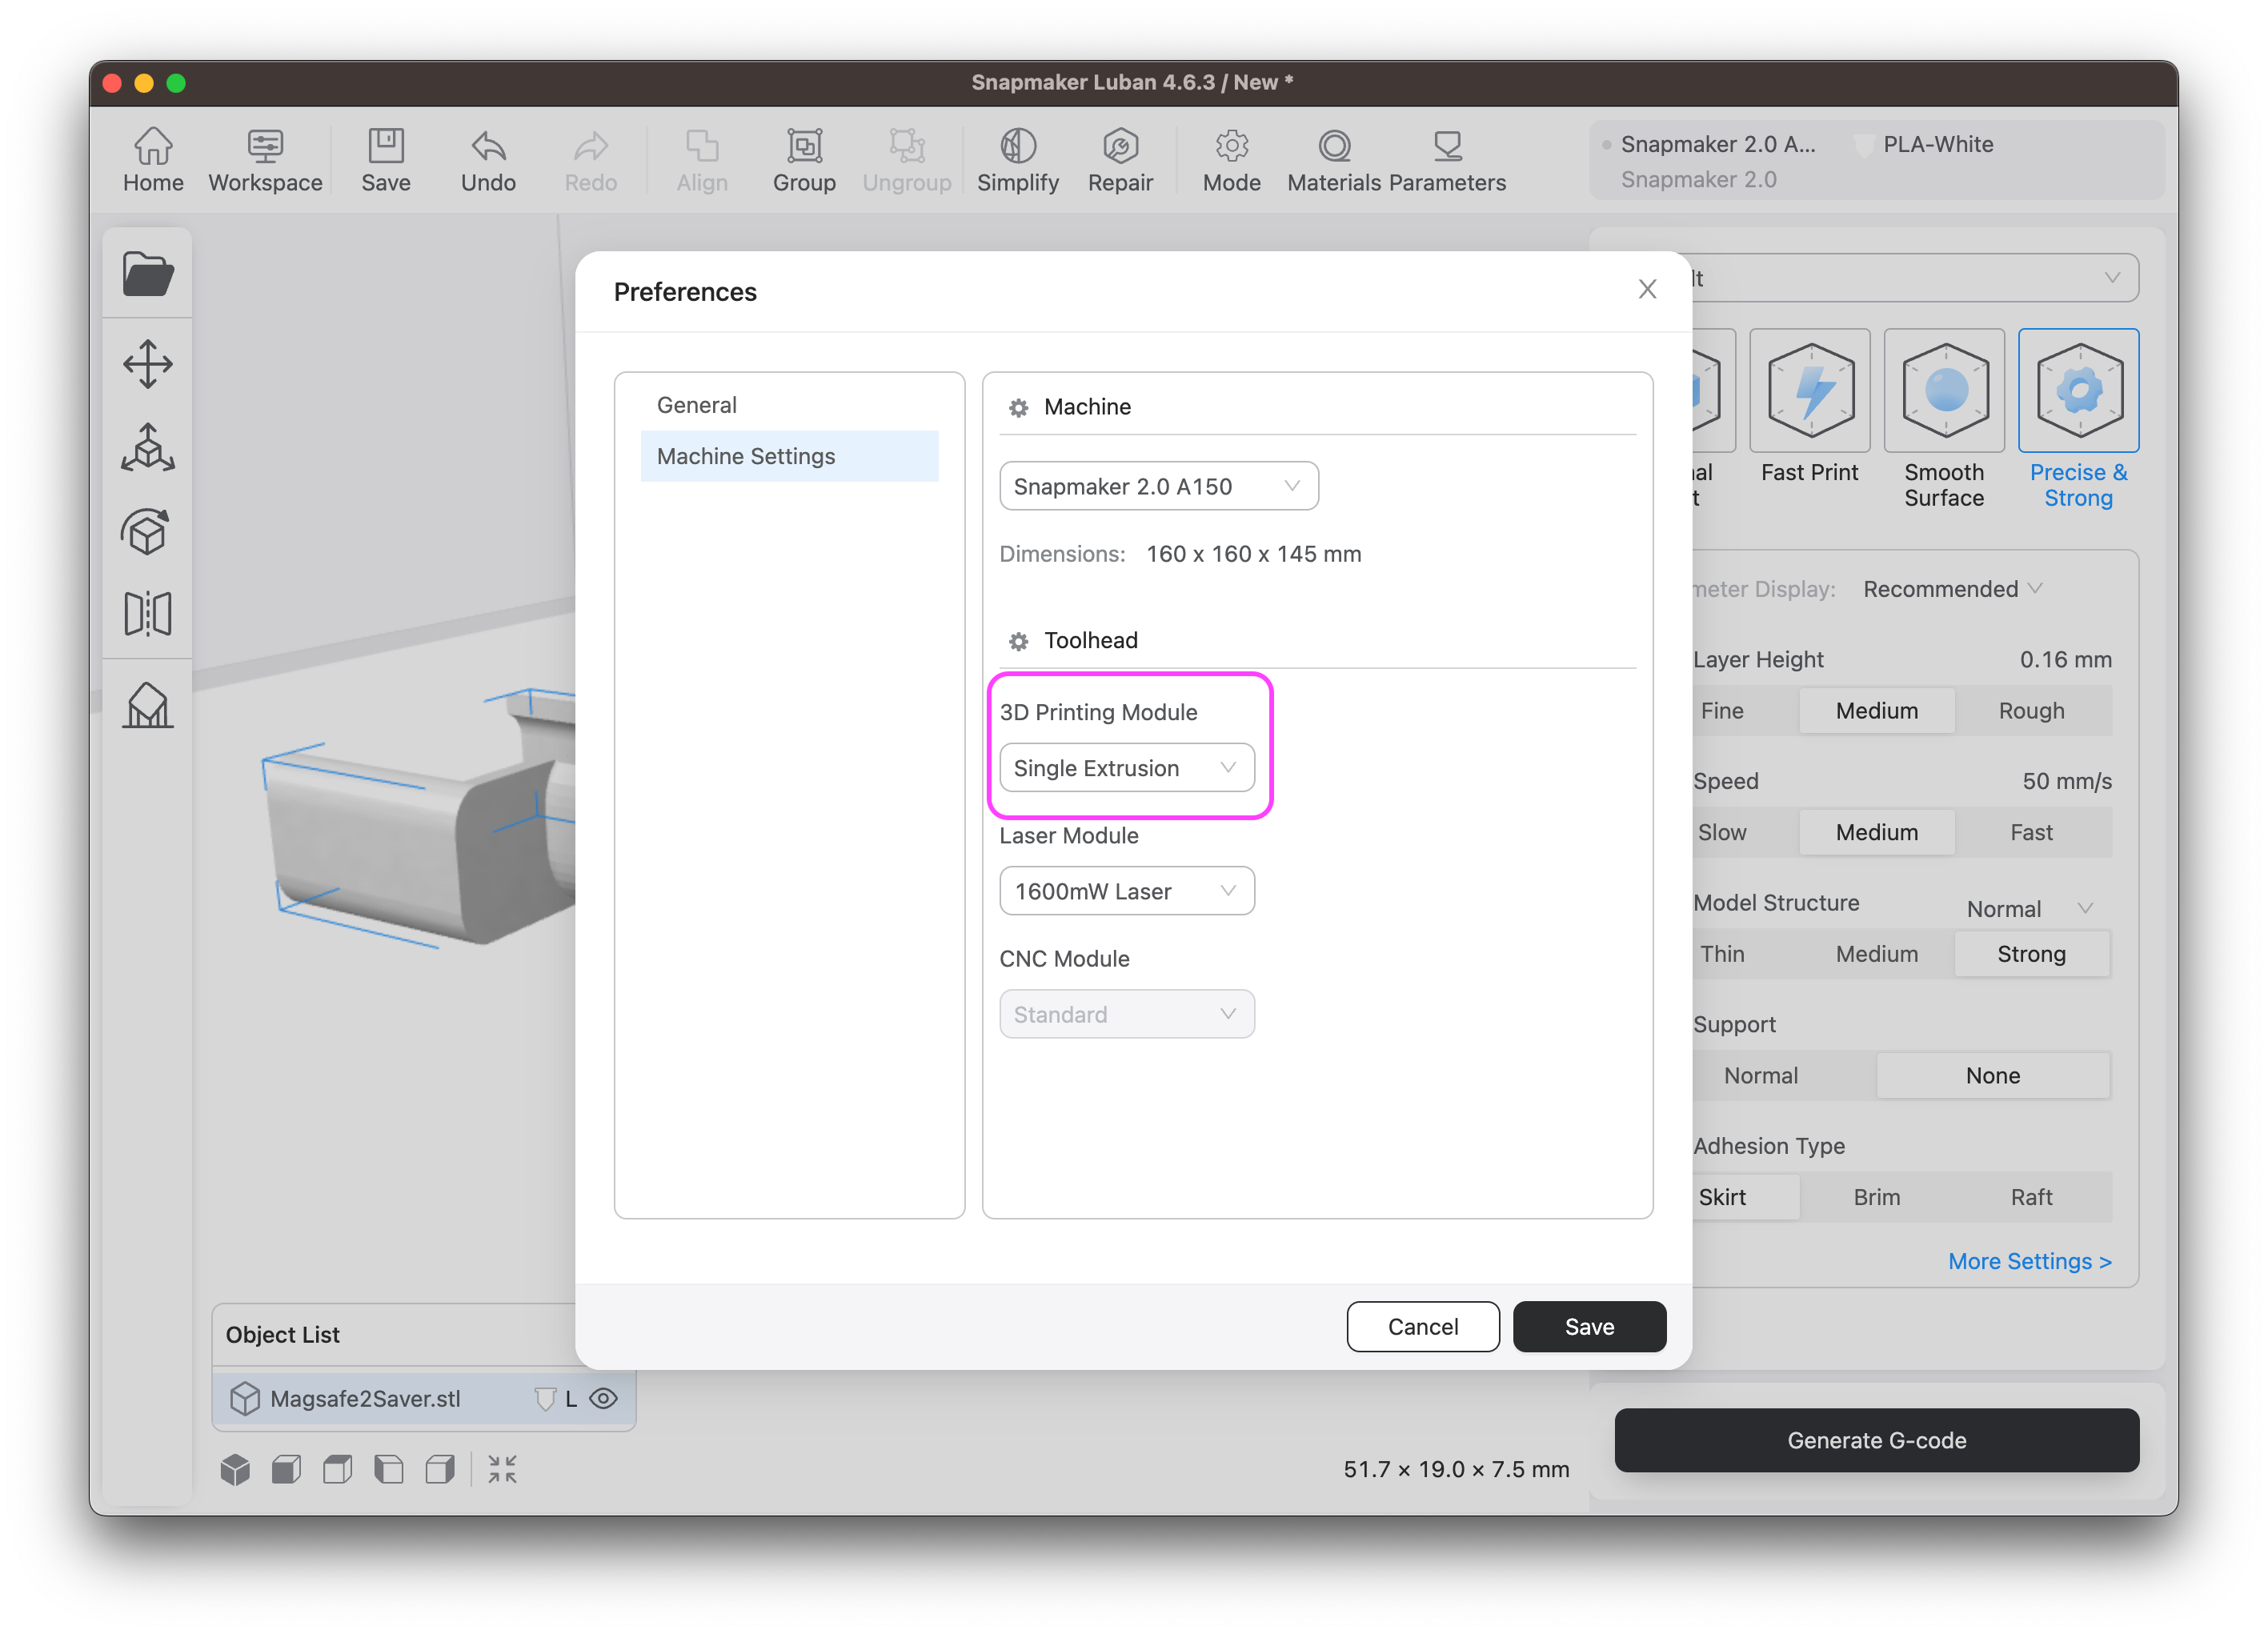Select Magsafe2Saver.stl in the Object List
2268x1634 pixels.
point(365,1399)
